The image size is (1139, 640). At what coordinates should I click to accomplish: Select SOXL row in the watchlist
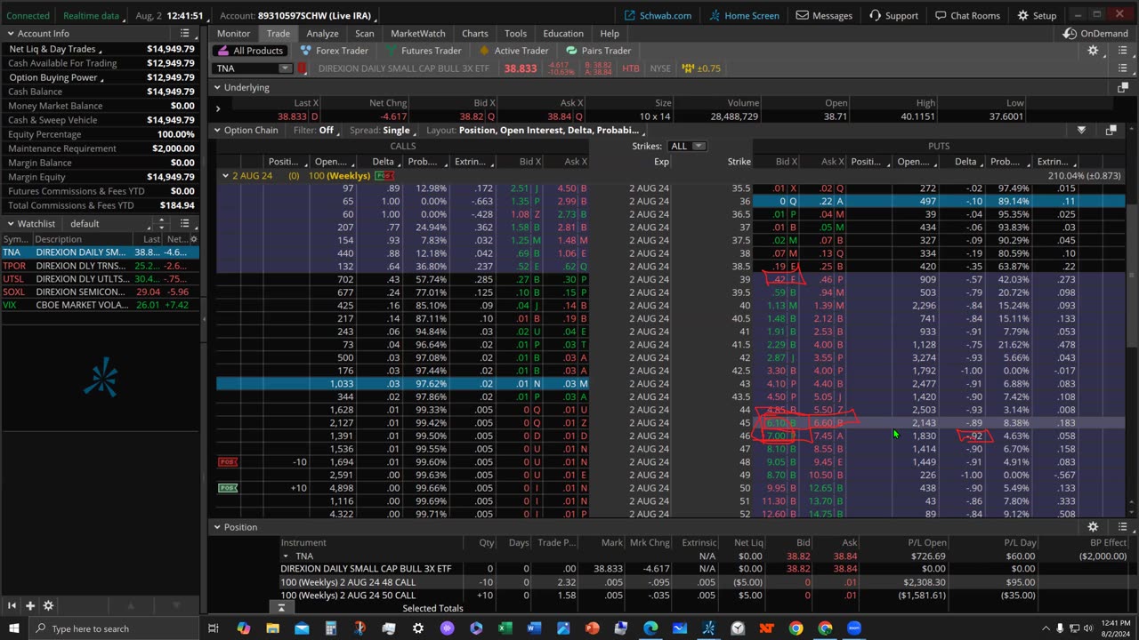pyautogui.click(x=100, y=292)
